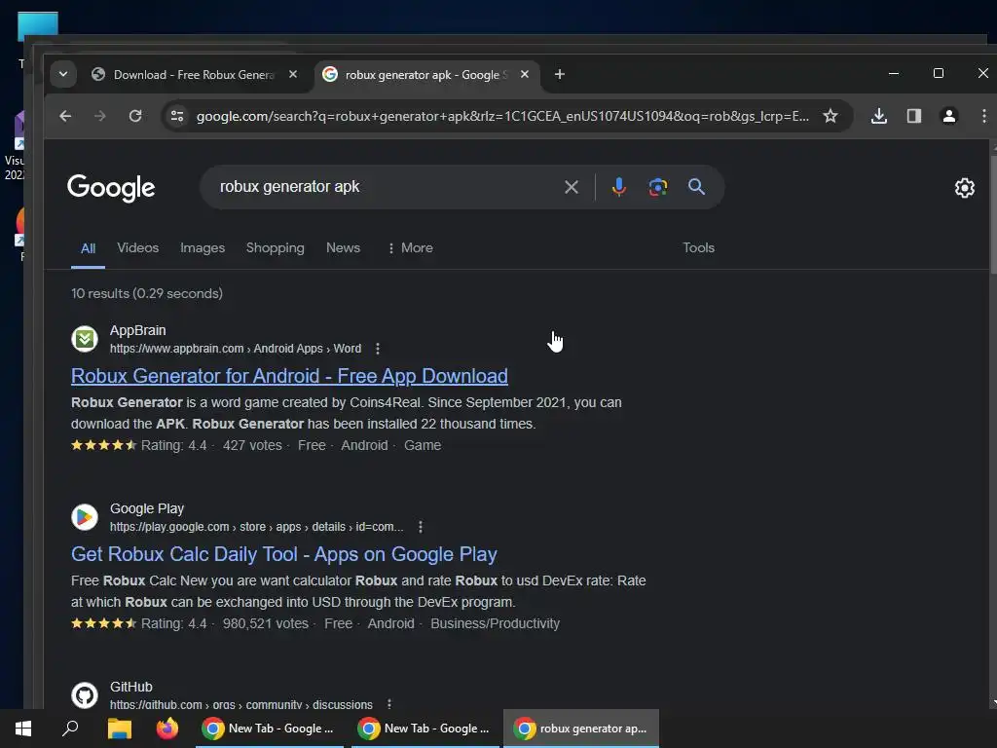997x748 pixels.
Task: Bookmark this page with the star icon
Action: [830, 116]
